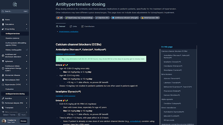Viewport: 223px width, 125px height.
Task: Expand the CKRT section arrow
Action: 26,68
